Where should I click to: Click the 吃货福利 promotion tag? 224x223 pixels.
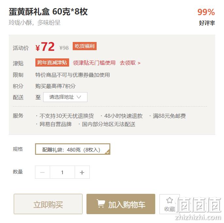coord(84,46)
